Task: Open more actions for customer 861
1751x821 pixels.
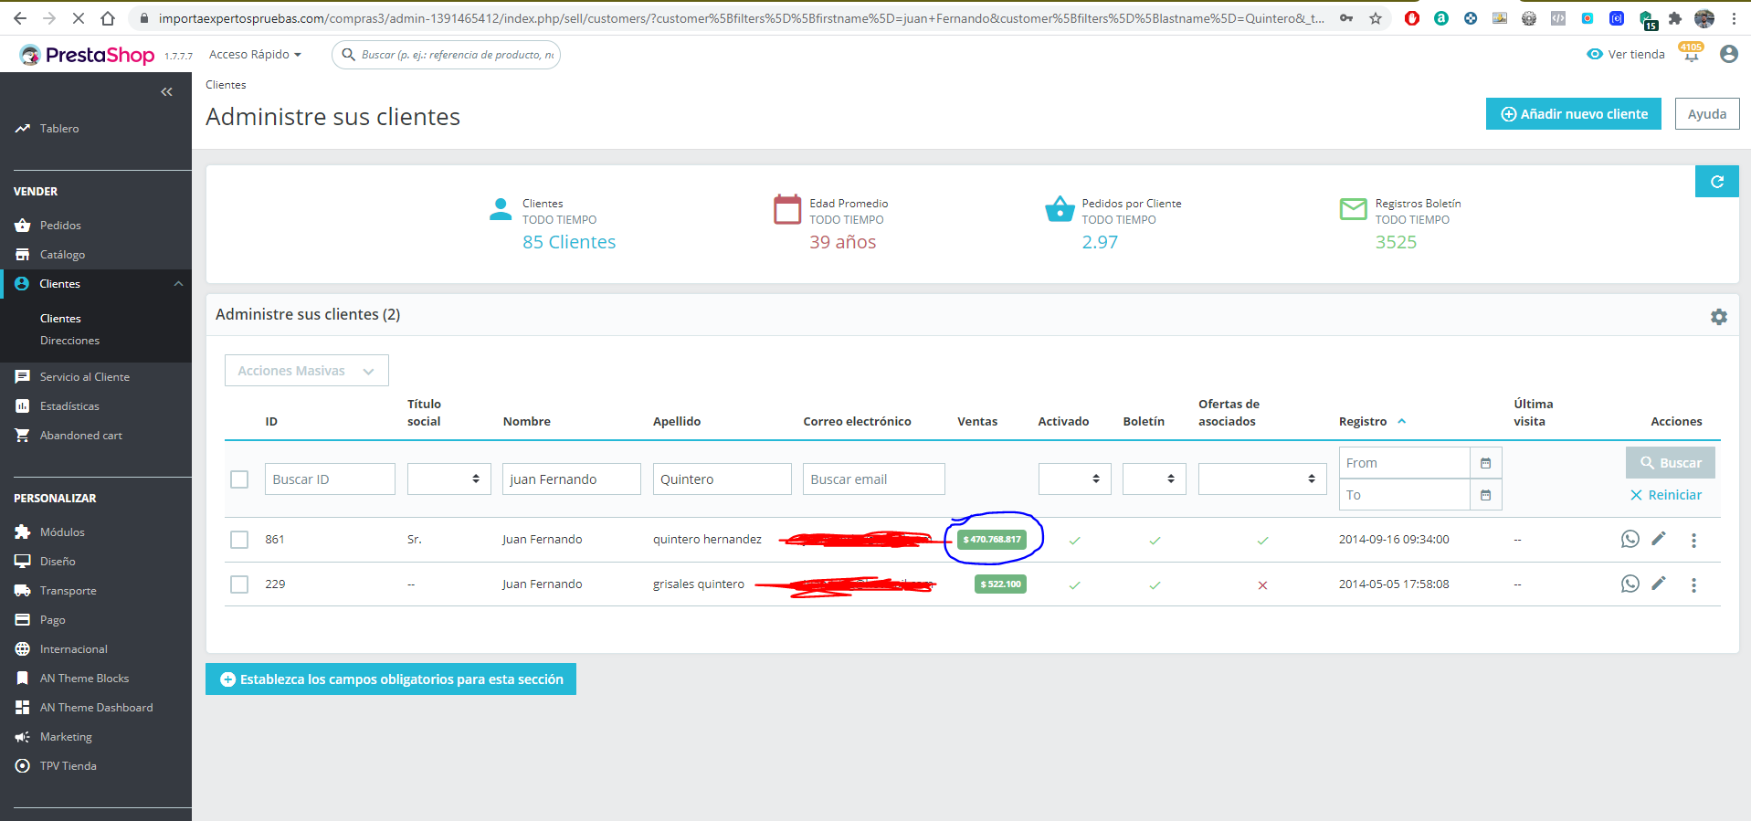Action: tap(1693, 540)
